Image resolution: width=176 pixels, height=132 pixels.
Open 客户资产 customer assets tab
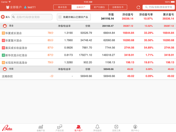78,128
